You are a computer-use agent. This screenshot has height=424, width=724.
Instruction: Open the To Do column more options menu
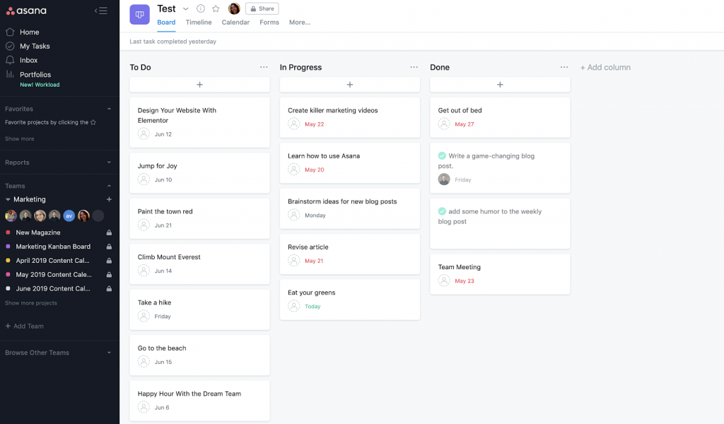point(264,67)
